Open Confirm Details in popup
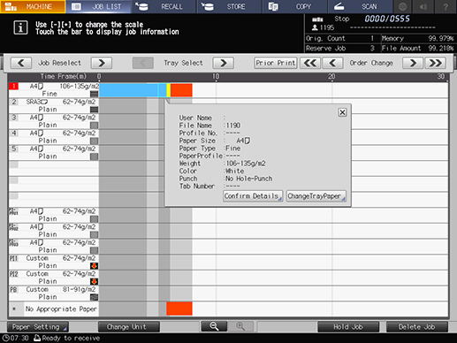 253,196
